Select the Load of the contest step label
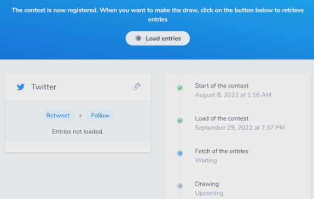The image size is (314, 199). [222, 118]
